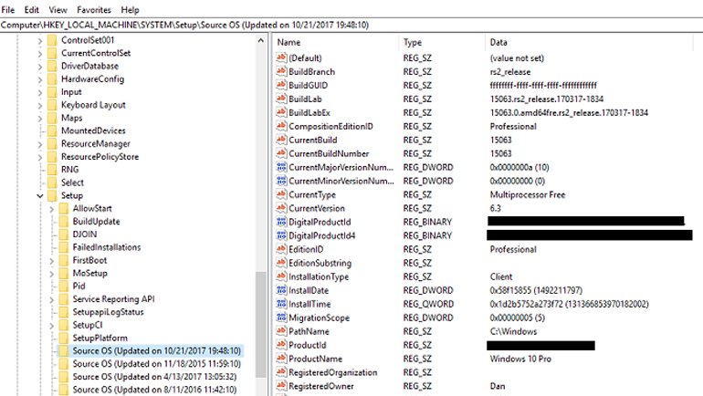Expand the Maps key
703x396 pixels.
tap(40, 119)
